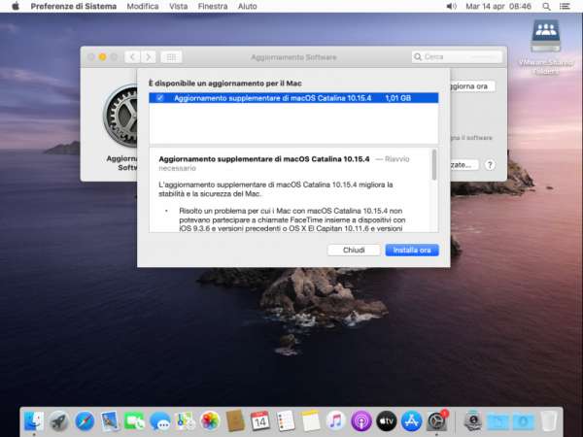
Task: Launch Launchpad from the Dock
Action: click(x=59, y=421)
